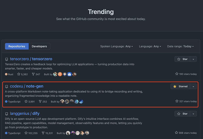Click the stargazers star icon showing 5,362

19,74
